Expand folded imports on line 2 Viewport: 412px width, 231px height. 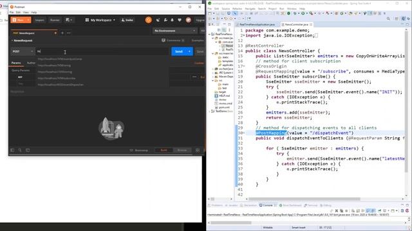(x=243, y=36)
